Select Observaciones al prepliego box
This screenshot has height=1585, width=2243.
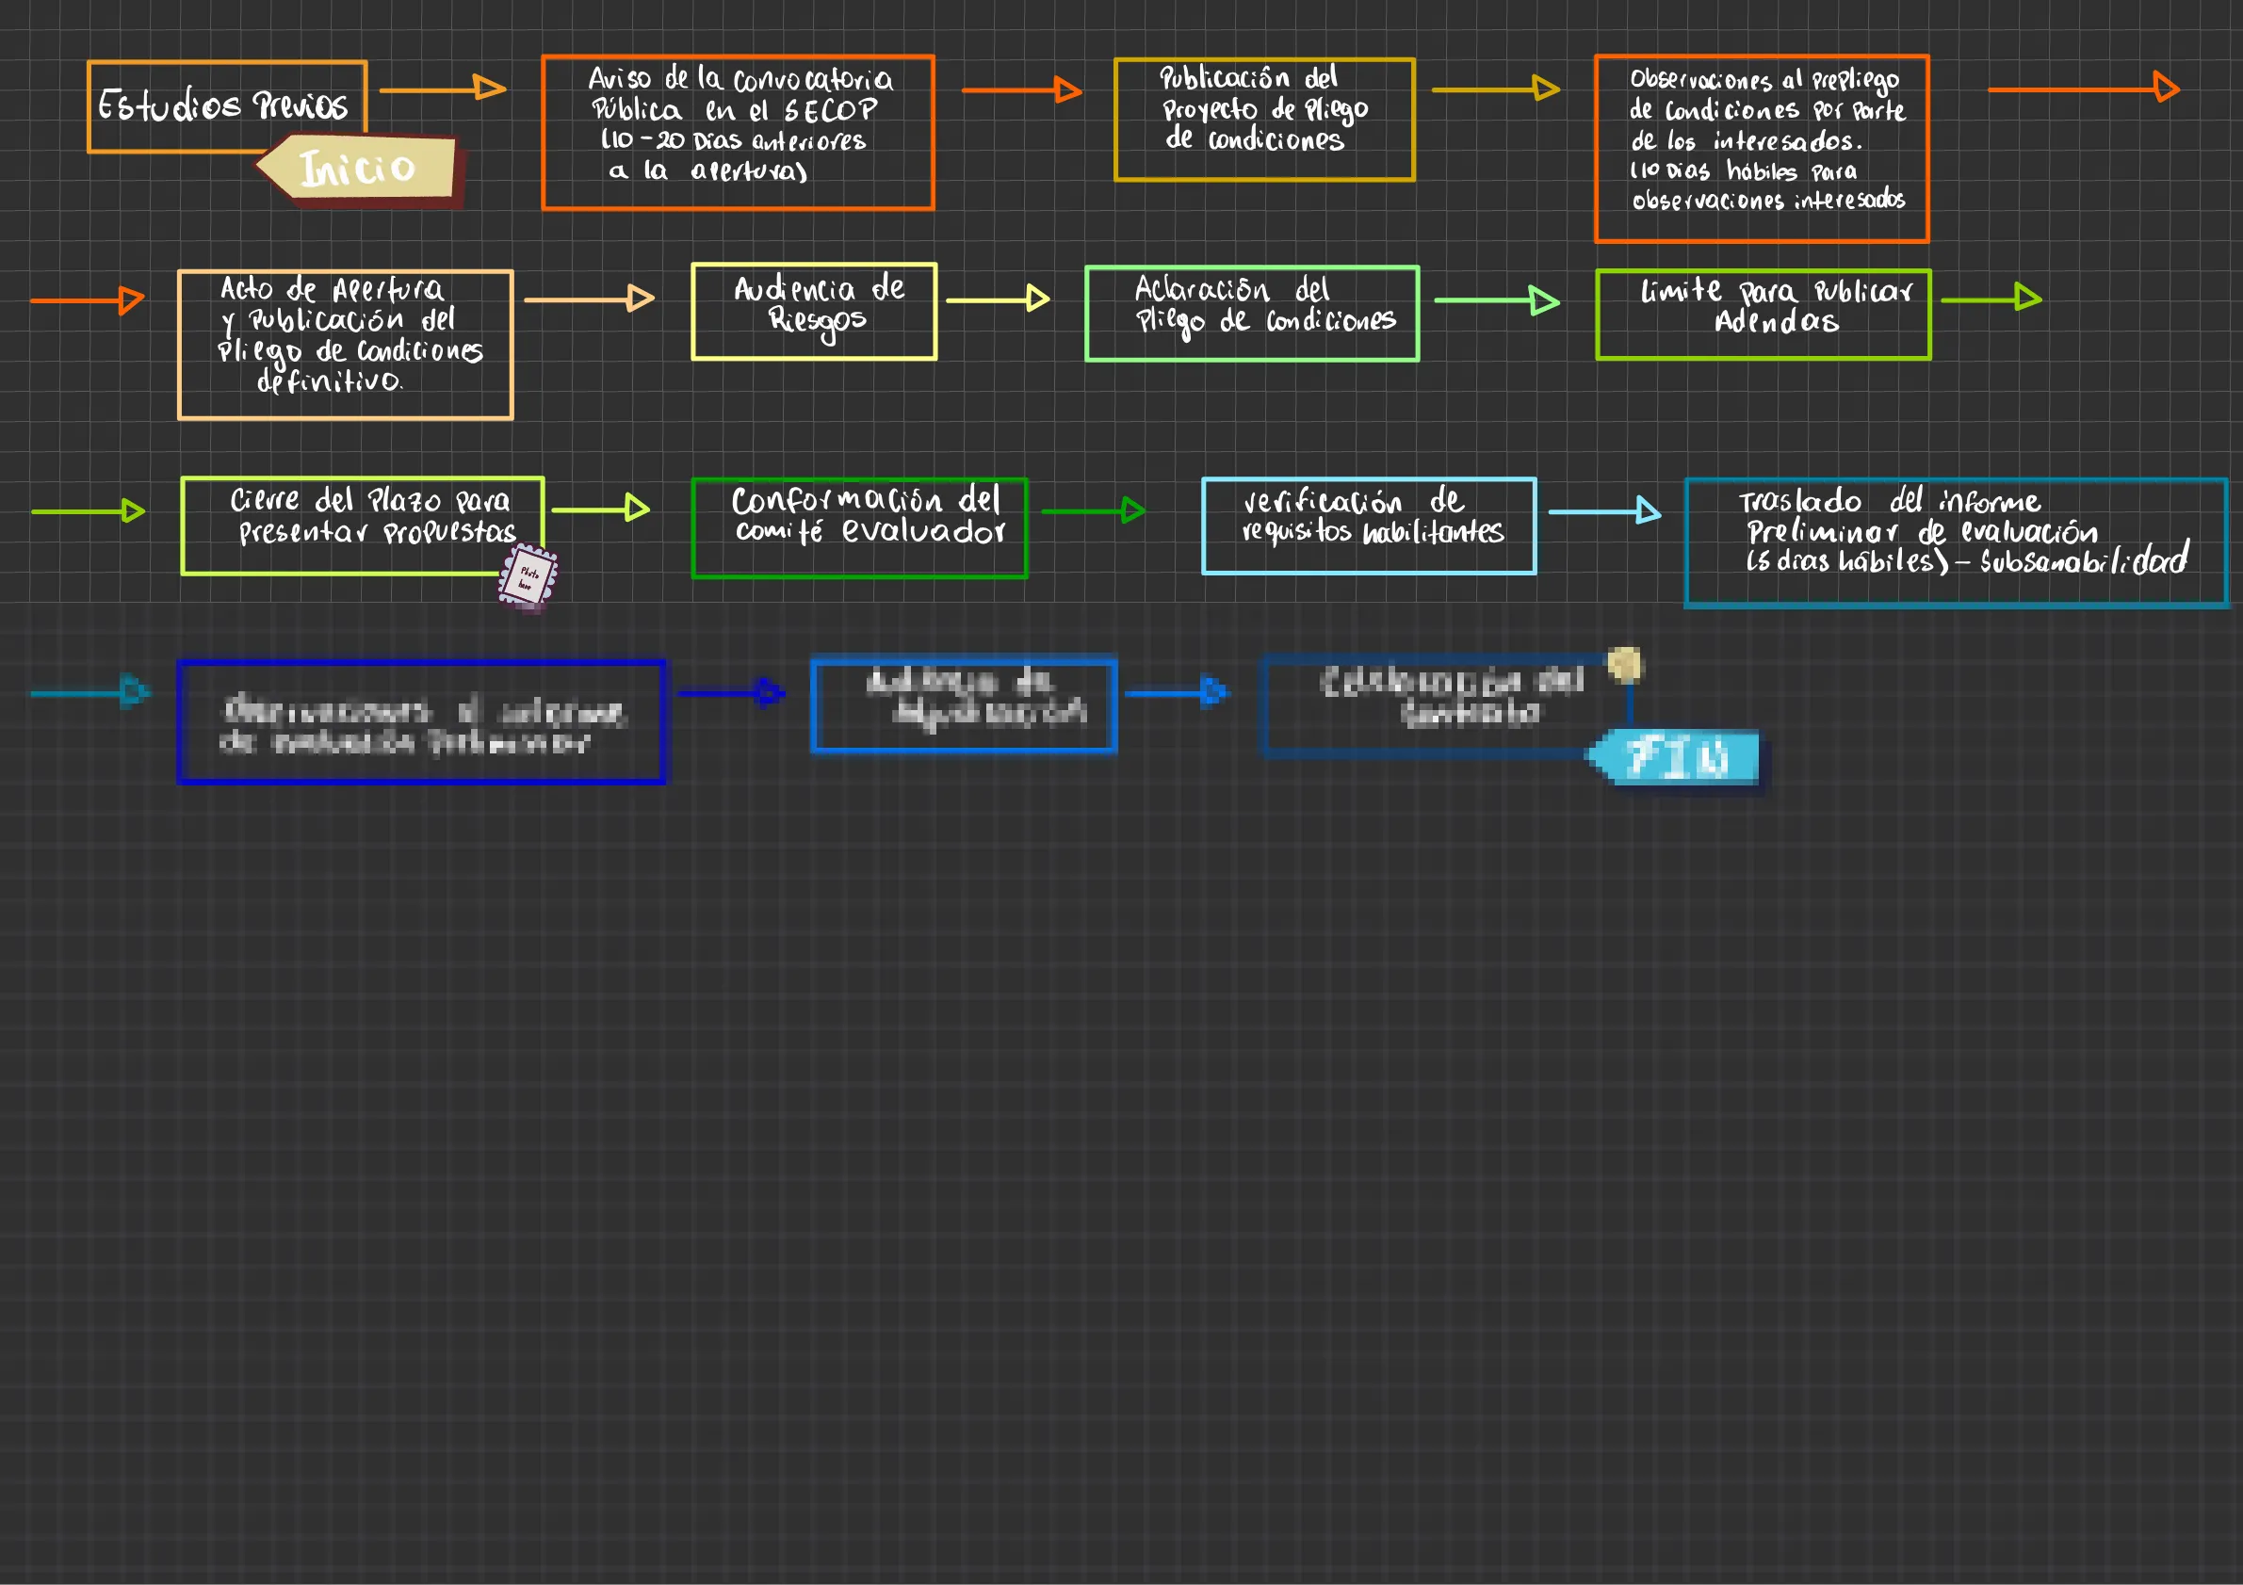pyautogui.click(x=1762, y=149)
